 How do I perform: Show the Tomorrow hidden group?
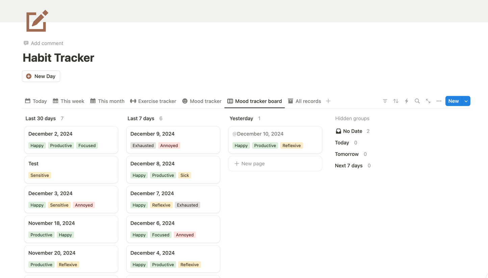[x=346, y=154]
